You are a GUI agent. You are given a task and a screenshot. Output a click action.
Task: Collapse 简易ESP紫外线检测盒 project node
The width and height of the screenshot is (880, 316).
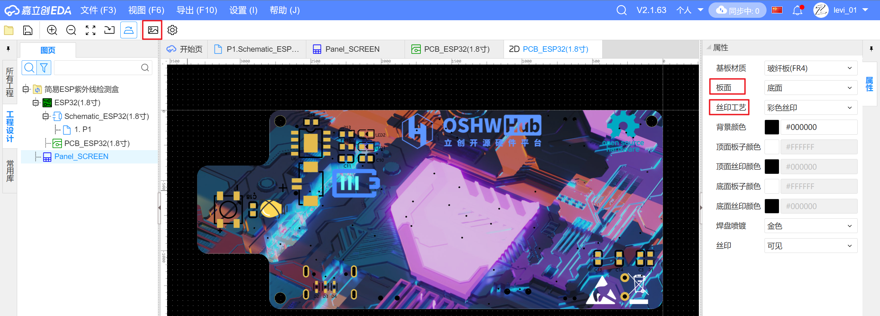(25, 89)
